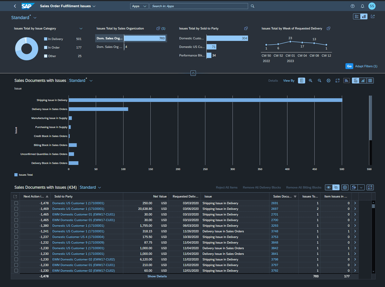
Task: Switch to table-only view in chart toolbar
Action: pos(370,81)
